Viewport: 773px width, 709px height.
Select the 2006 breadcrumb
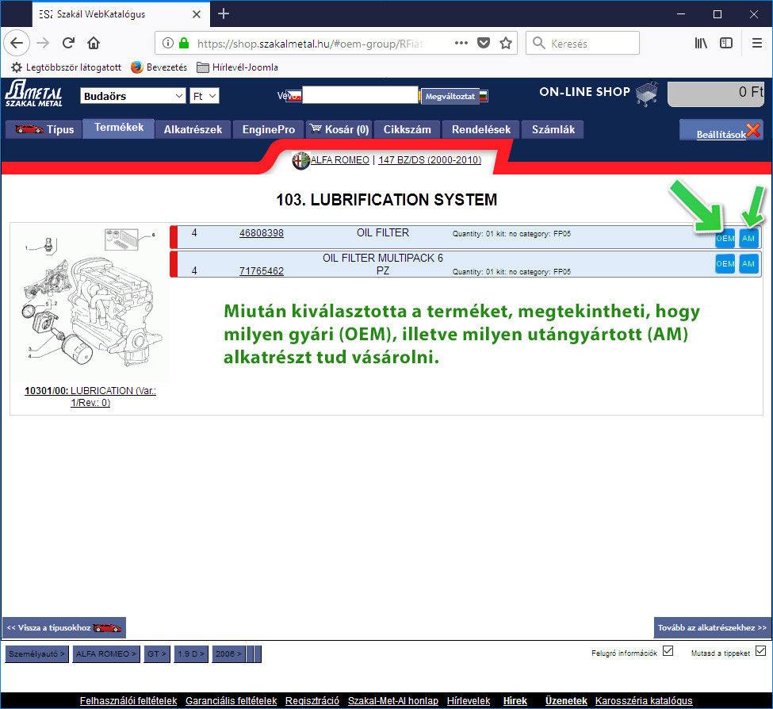click(x=229, y=653)
